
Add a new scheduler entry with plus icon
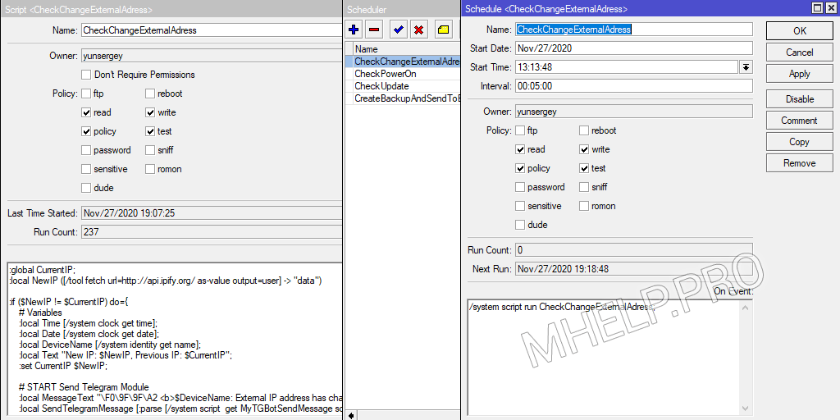point(354,30)
